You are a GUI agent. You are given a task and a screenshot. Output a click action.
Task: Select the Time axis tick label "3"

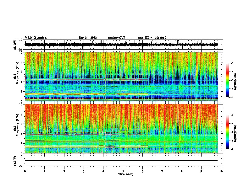(84, 171)
